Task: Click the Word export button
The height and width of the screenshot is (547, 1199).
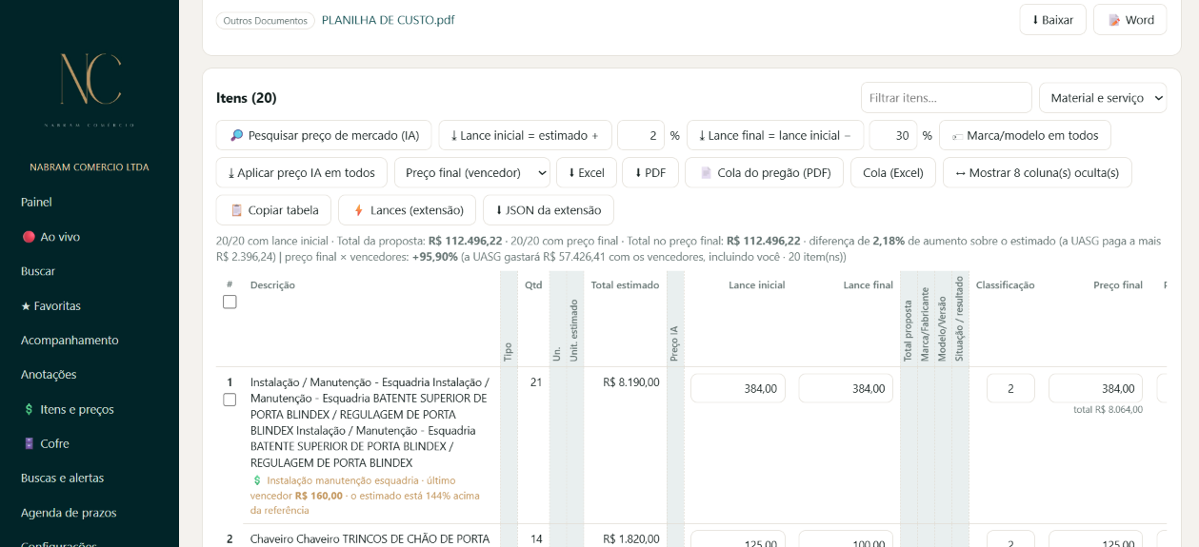Action: coord(1129,20)
